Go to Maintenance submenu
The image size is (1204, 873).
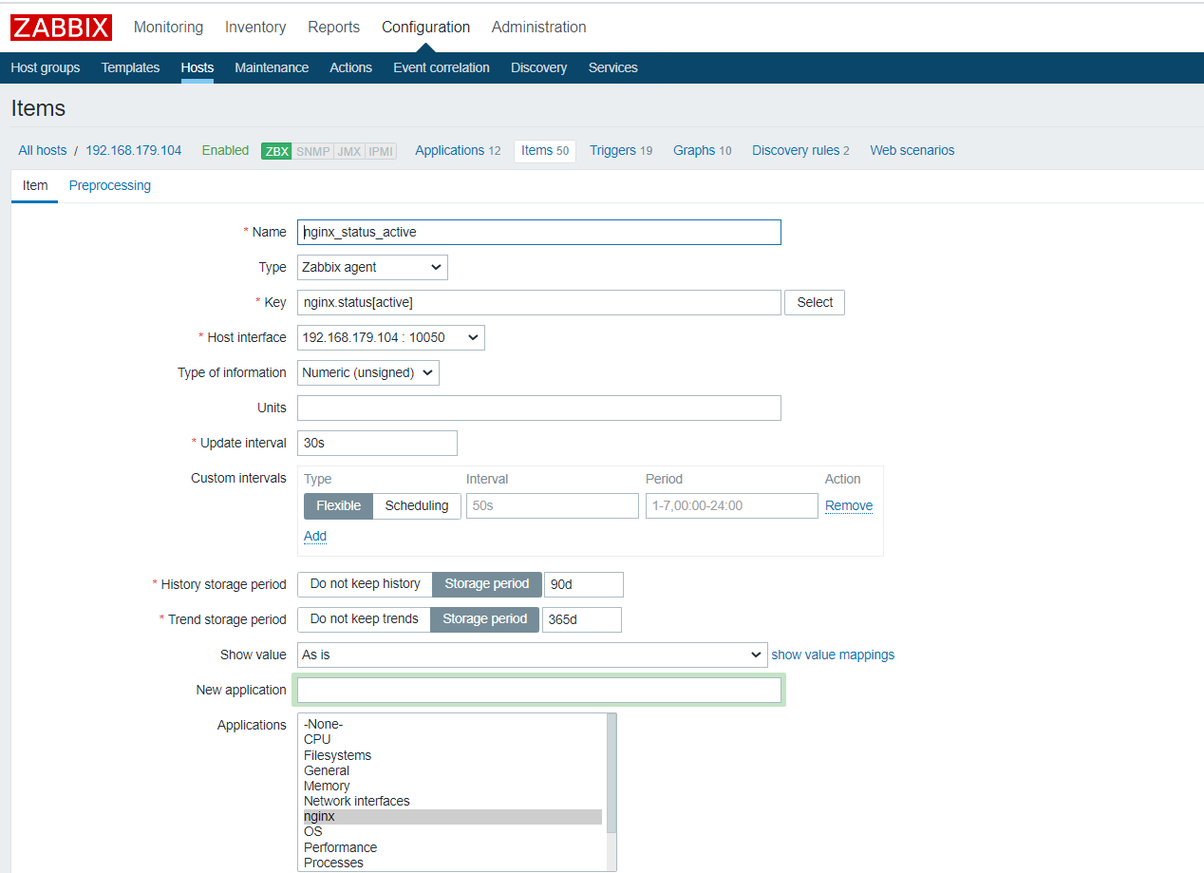tap(272, 67)
